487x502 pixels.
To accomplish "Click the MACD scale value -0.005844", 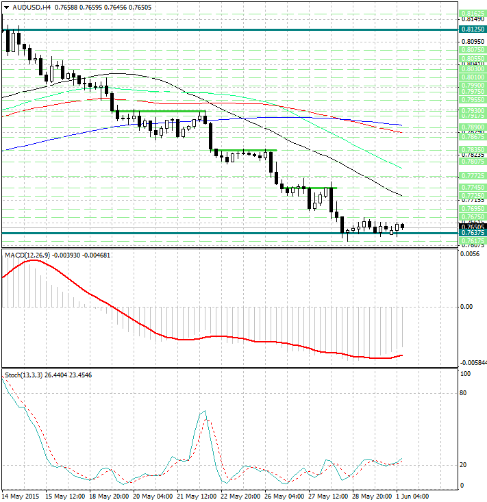I will click(x=474, y=362).
